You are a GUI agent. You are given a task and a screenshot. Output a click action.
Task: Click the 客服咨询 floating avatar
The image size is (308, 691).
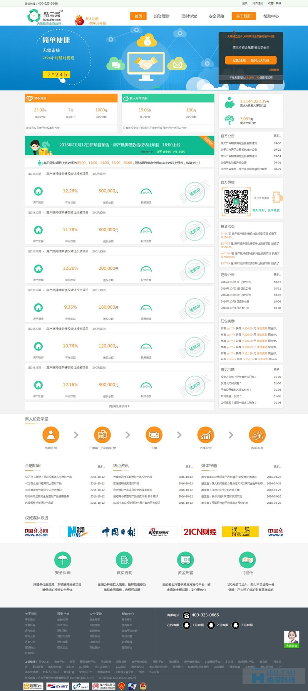pyautogui.click(x=291, y=639)
